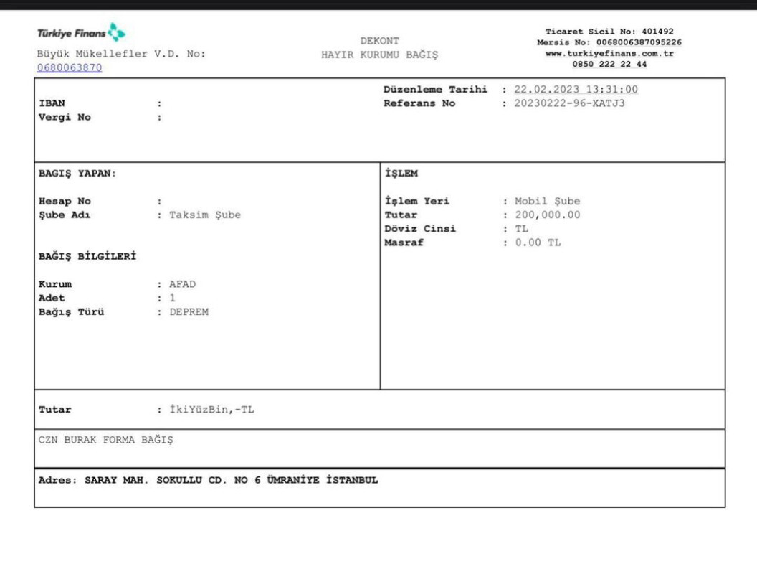Click the 'Düzenleme Tarihi' label

point(435,90)
